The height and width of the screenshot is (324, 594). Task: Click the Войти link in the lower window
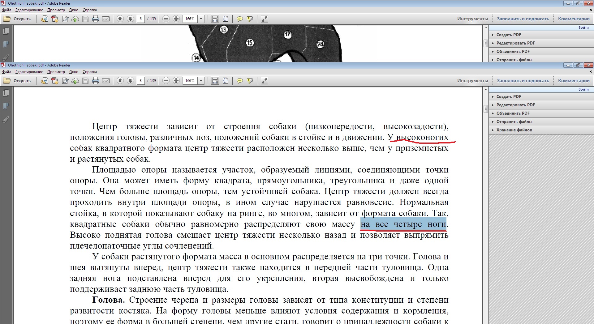click(x=583, y=89)
